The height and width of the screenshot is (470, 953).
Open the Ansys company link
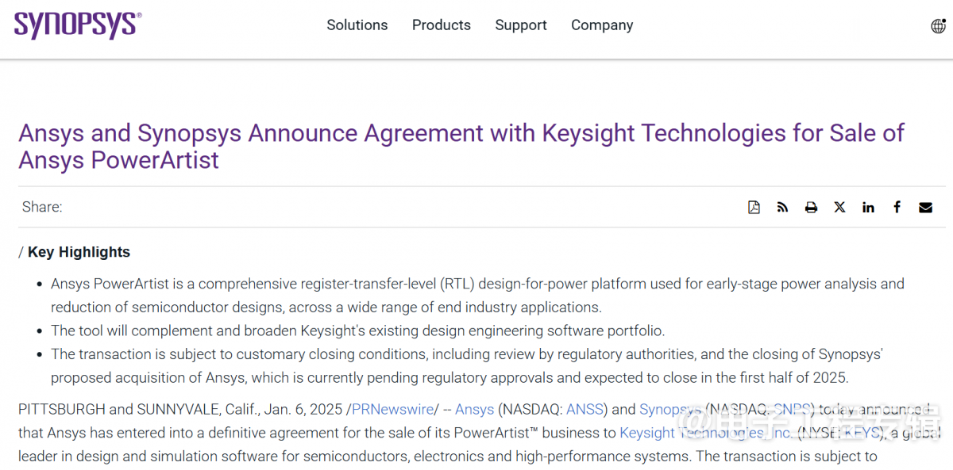coord(474,410)
